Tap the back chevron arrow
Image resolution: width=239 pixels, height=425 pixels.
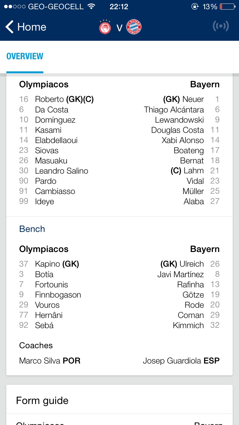click(x=10, y=27)
